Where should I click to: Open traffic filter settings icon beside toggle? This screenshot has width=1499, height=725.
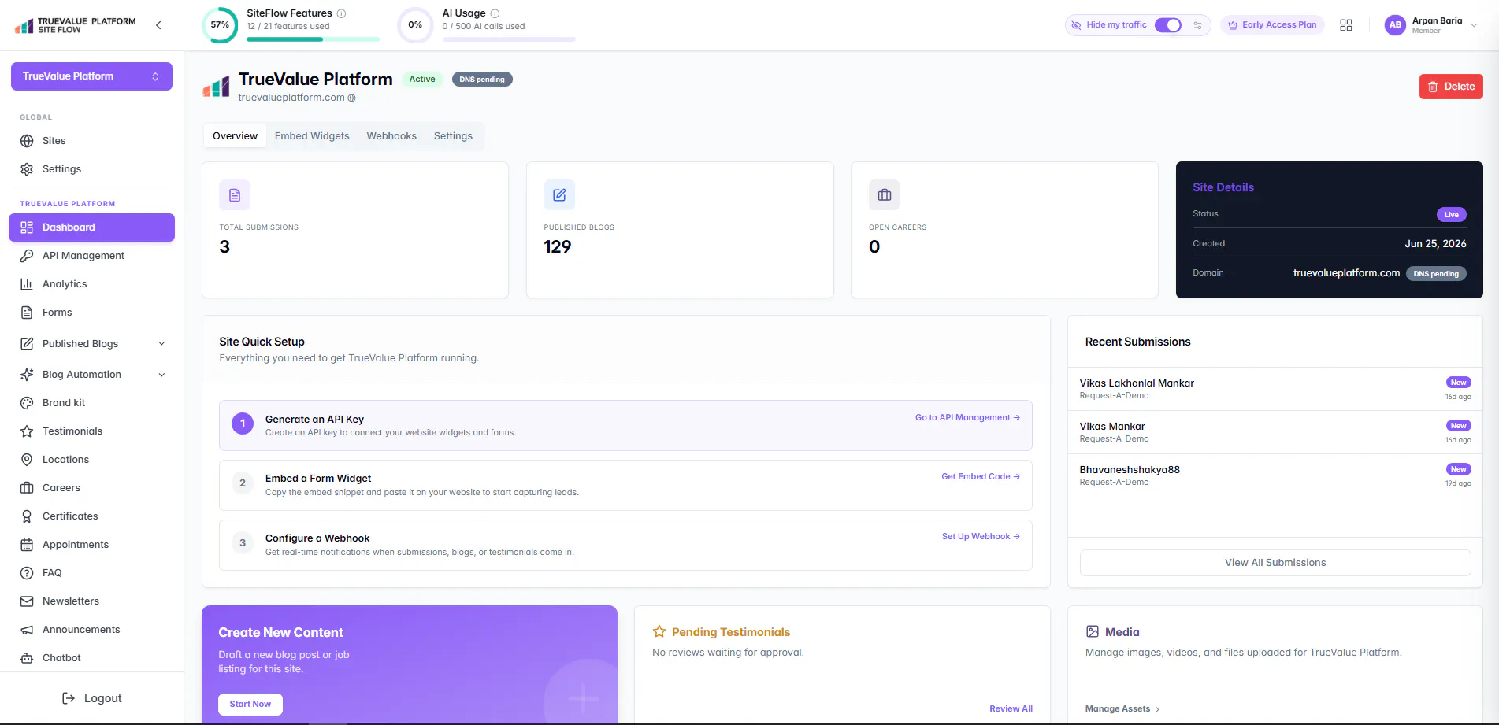(x=1197, y=25)
